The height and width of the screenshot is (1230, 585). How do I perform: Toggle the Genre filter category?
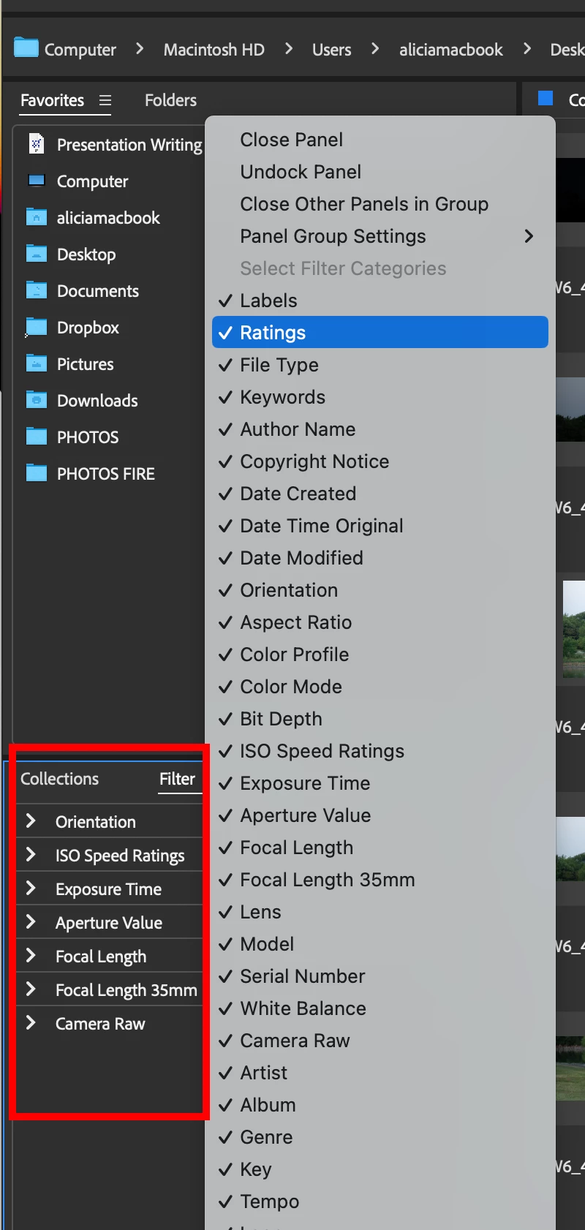(x=380, y=1137)
